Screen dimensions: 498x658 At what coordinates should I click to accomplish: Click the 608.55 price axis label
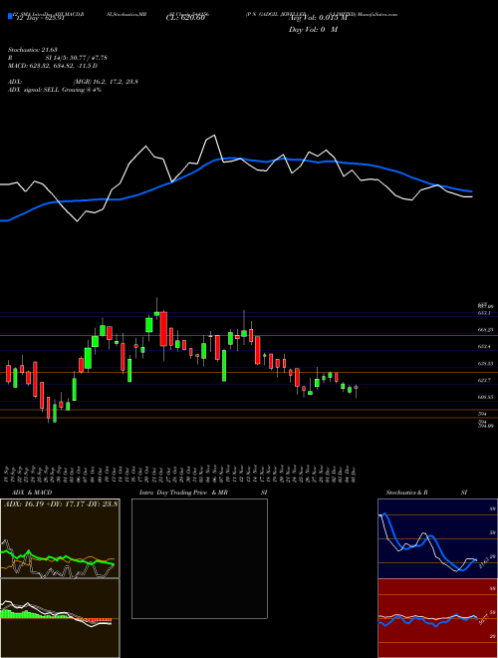pos(485,397)
